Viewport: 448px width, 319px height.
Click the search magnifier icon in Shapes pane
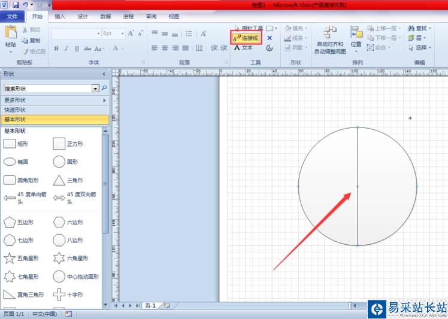[104, 88]
